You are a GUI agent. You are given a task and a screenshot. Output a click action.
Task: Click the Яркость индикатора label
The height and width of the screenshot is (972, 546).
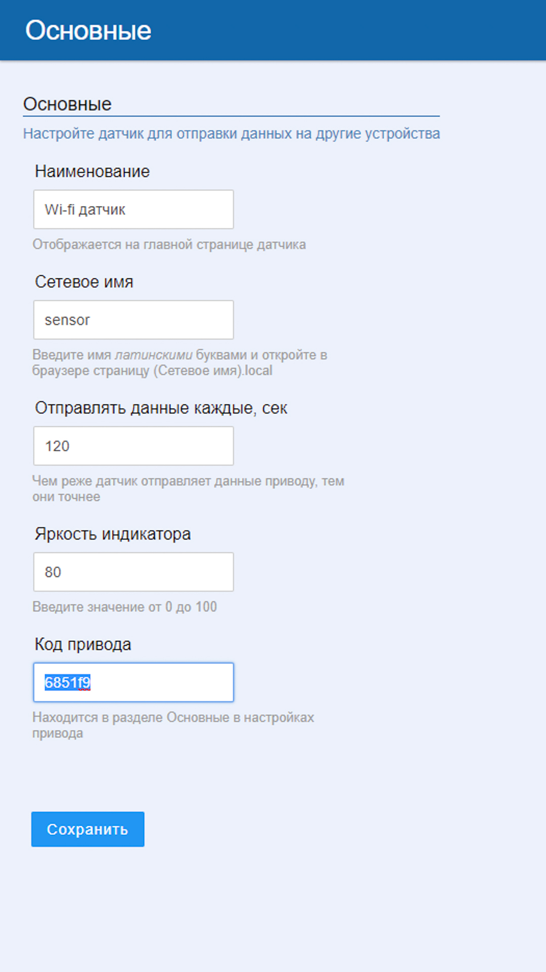tap(113, 534)
